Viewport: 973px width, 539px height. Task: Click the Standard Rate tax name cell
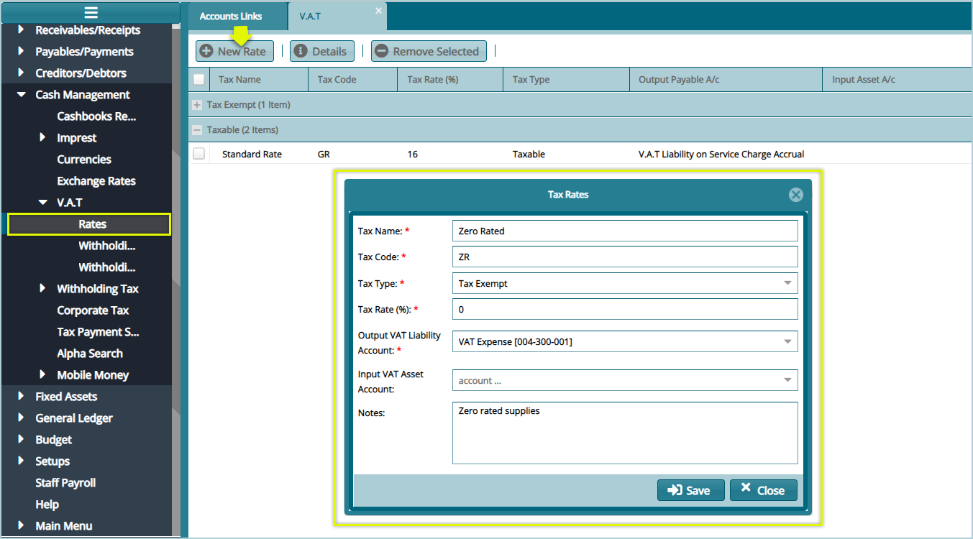coord(252,154)
